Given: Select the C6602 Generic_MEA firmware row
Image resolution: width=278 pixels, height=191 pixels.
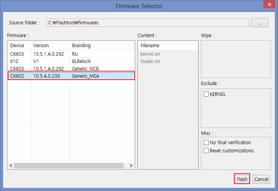Looking at the screenshot, I should [71, 76].
